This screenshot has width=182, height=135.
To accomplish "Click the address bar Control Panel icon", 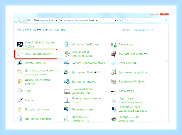I will point(29,20).
